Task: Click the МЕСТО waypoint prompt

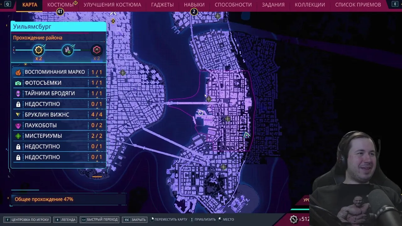Action: (226, 219)
